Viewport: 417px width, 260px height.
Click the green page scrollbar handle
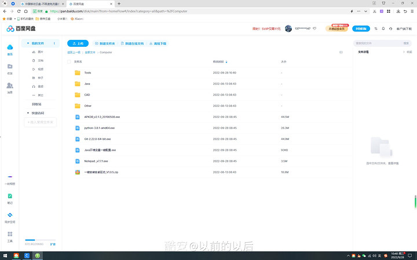(415, 202)
